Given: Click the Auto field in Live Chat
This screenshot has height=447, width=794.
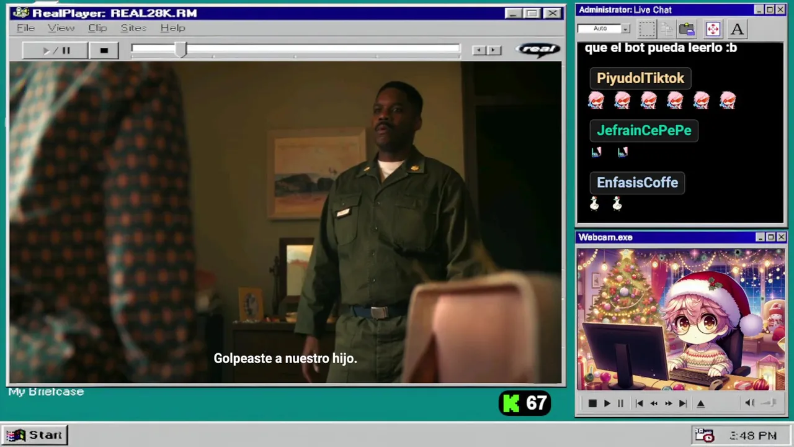Looking at the screenshot, I should [599, 29].
